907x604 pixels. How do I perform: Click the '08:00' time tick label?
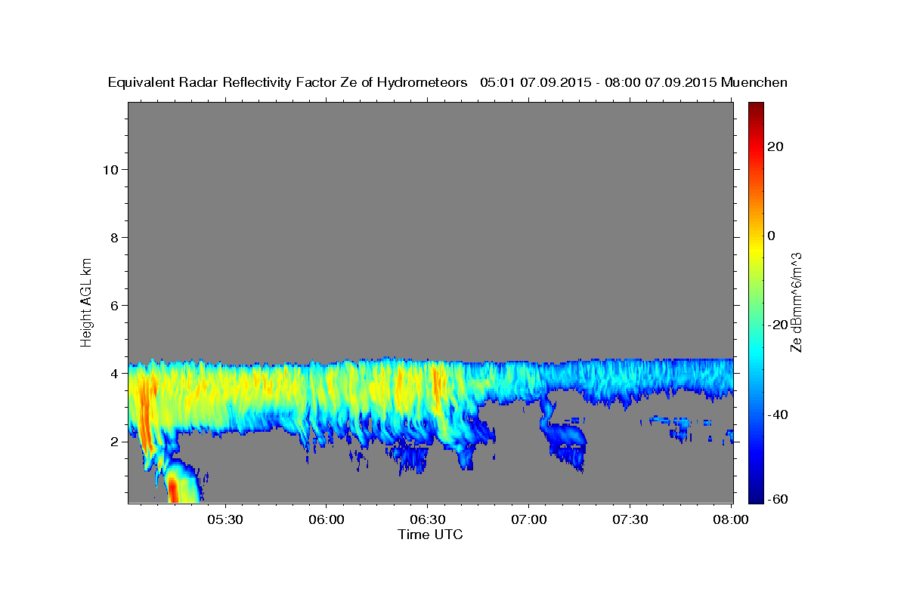click(731, 519)
